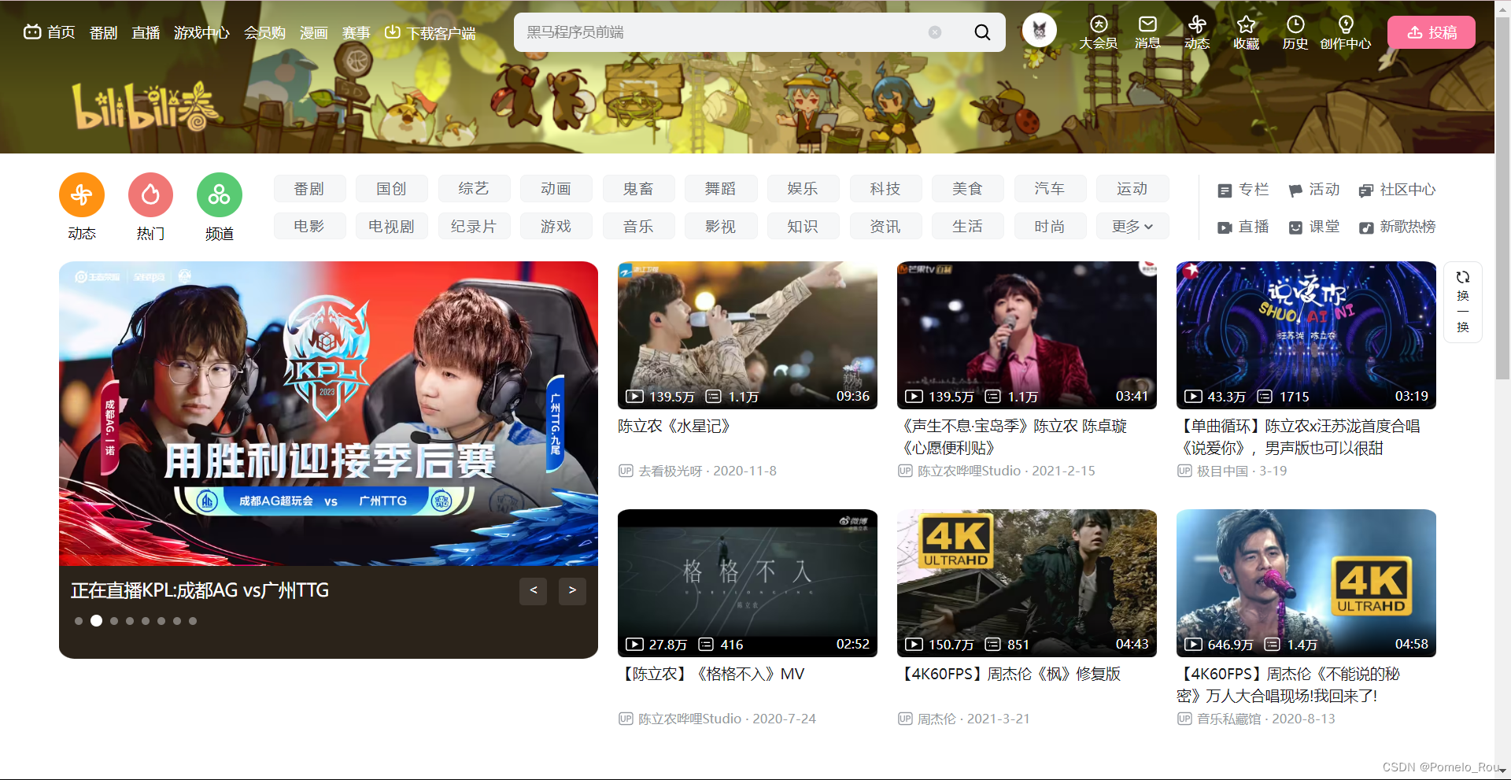1511x780 pixels.
Task: Clear the search box text
Action: [935, 32]
